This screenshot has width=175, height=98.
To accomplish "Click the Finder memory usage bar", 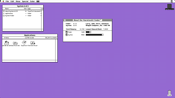I will tap(88, 32).
